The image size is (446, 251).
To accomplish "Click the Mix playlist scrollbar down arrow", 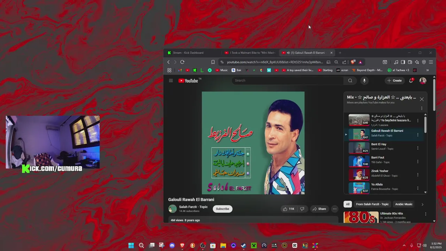I will click(x=425, y=192).
